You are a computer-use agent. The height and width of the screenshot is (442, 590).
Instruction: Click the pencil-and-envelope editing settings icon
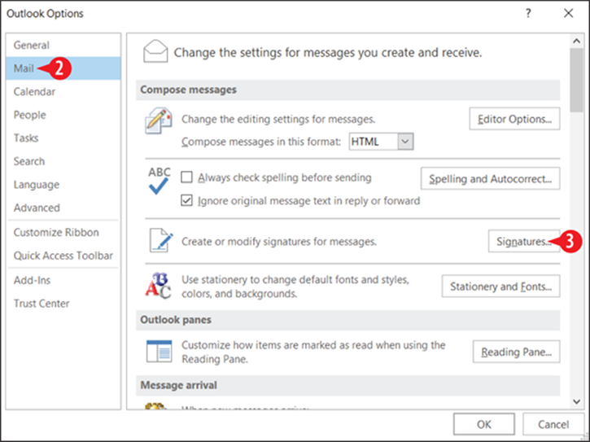pyautogui.click(x=159, y=120)
